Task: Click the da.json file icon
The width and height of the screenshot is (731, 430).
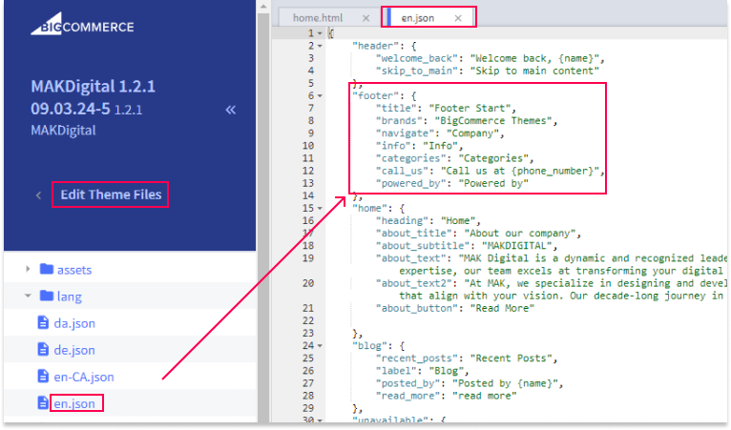Action: tap(42, 323)
